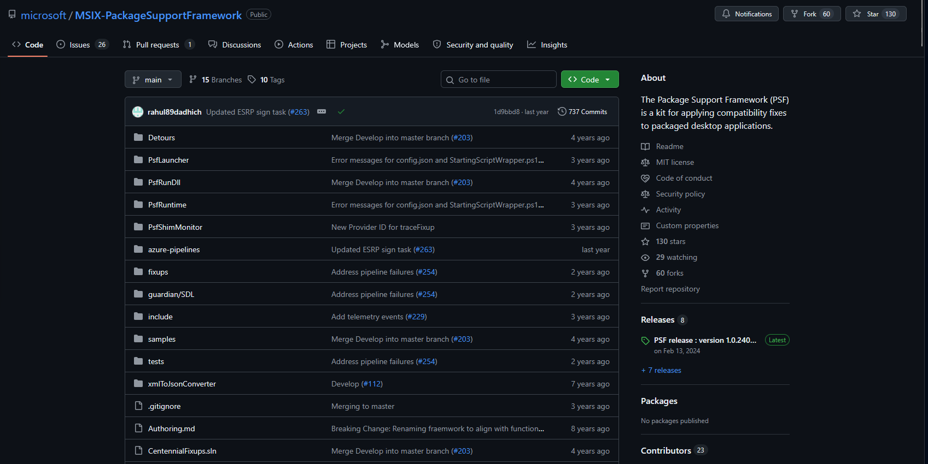Click the Notifications bell icon
The height and width of the screenshot is (464, 928).
point(726,14)
